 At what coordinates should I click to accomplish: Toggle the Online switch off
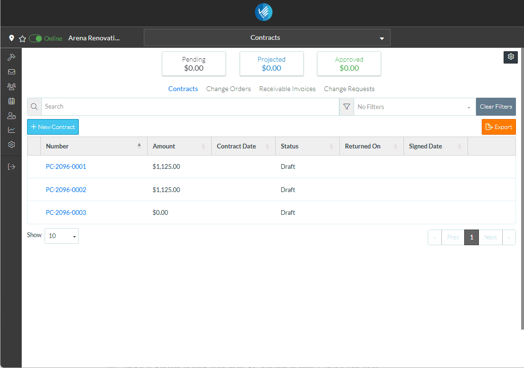(36, 38)
